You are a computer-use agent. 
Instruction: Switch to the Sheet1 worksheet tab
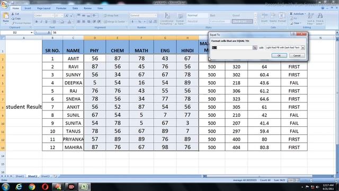(20, 176)
